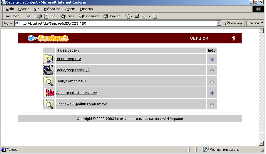This screenshot has width=266, height=154.
Task: Maximize the Internet Explorer window
Action: 256,2
